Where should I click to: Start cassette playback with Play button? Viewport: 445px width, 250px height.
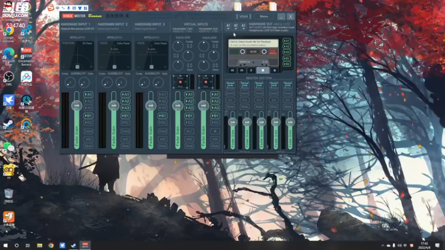pyautogui.click(x=251, y=71)
